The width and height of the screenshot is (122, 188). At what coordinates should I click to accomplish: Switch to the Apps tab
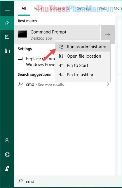38,8
